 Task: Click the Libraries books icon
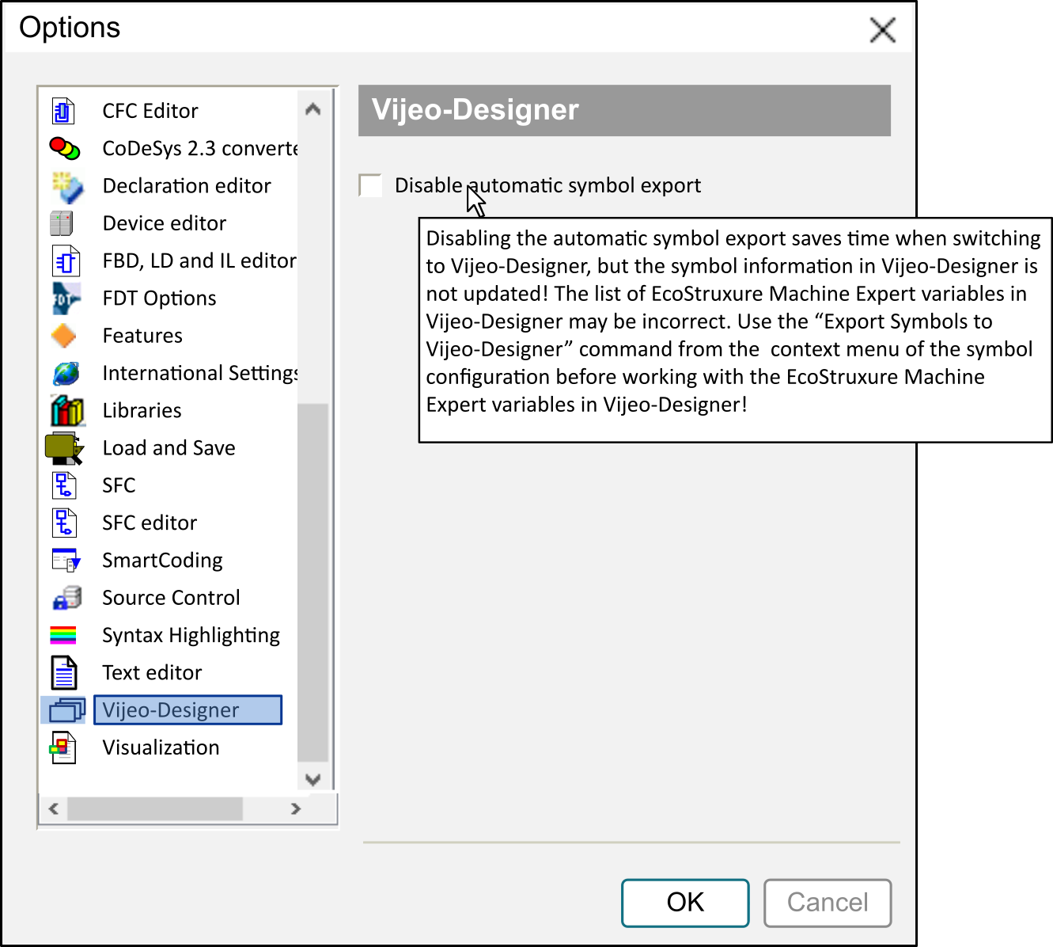(66, 410)
